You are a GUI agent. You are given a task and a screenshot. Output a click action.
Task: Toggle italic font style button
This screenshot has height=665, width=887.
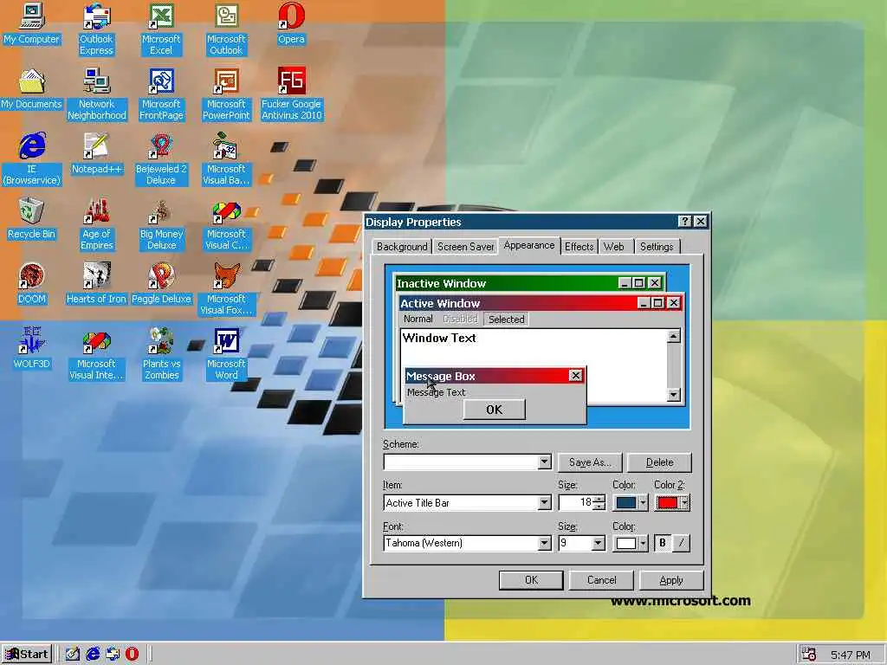[681, 544]
